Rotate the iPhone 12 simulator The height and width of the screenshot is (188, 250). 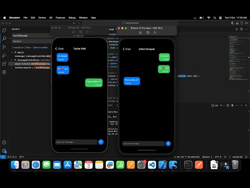tap(87, 32)
